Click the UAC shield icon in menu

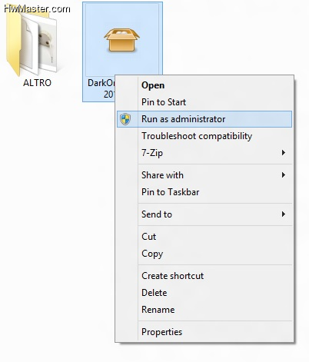[x=125, y=119]
